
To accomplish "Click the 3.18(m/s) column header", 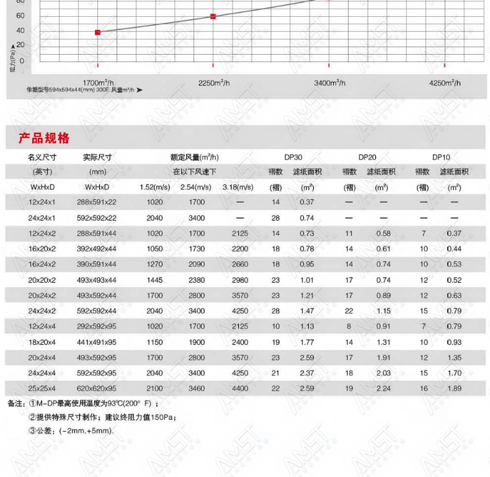I will (x=238, y=187).
